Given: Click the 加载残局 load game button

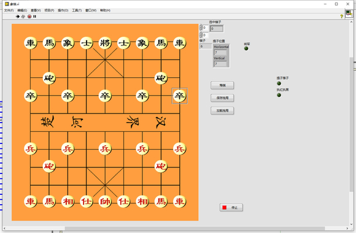Looking at the screenshot, I should (222, 111).
